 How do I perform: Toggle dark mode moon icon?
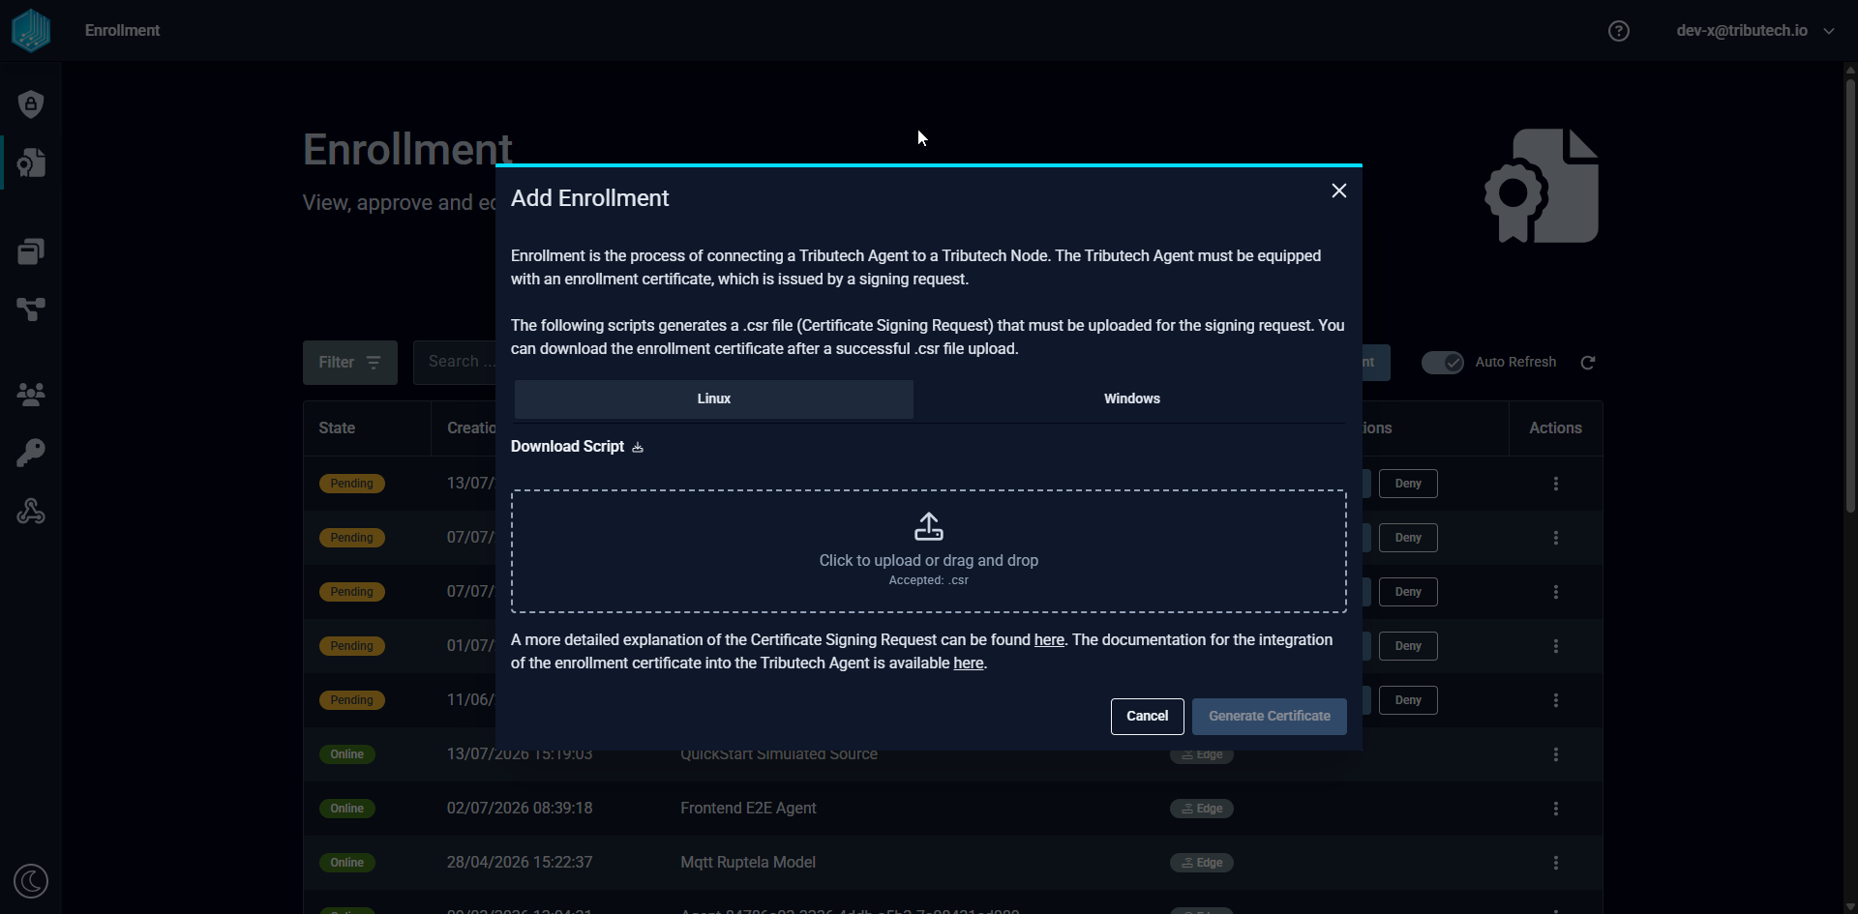click(x=31, y=881)
